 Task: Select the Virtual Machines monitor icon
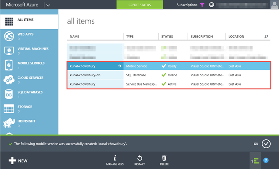tap(9, 51)
